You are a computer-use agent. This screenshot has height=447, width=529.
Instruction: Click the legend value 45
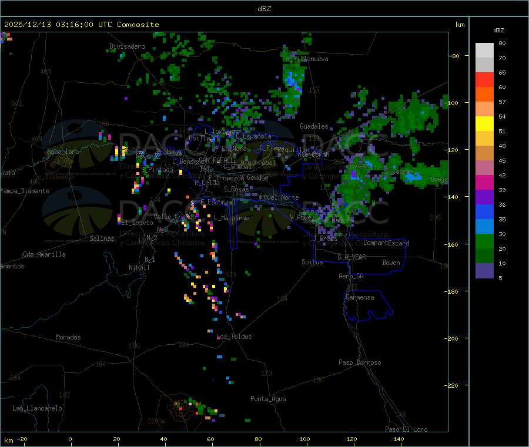pyautogui.click(x=502, y=160)
